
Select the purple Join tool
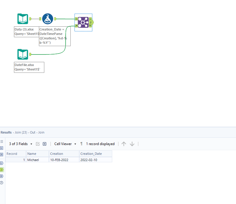pyautogui.click(x=83, y=23)
